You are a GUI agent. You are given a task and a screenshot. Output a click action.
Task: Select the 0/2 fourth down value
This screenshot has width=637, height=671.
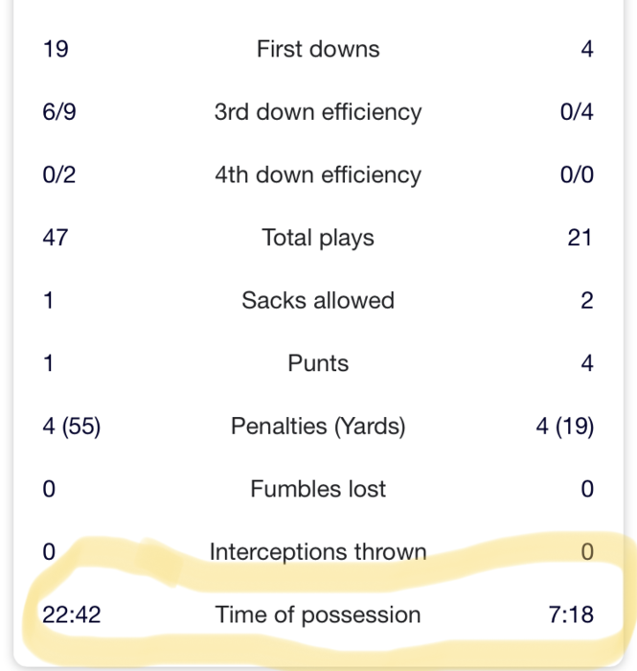coord(59,175)
